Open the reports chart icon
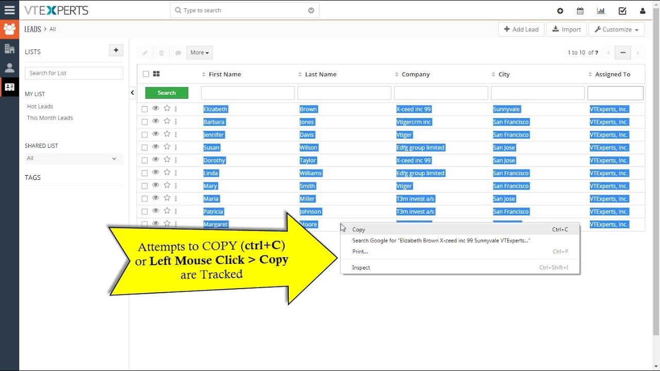Viewport: 660px width, 371px height. [601, 11]
